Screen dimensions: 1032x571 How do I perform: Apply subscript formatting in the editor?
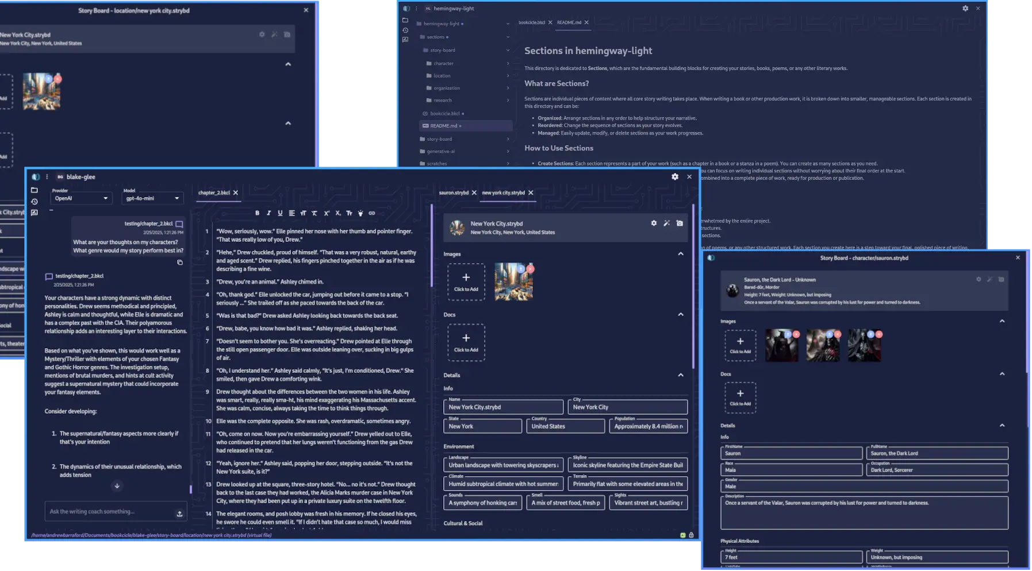click(338, 213)
